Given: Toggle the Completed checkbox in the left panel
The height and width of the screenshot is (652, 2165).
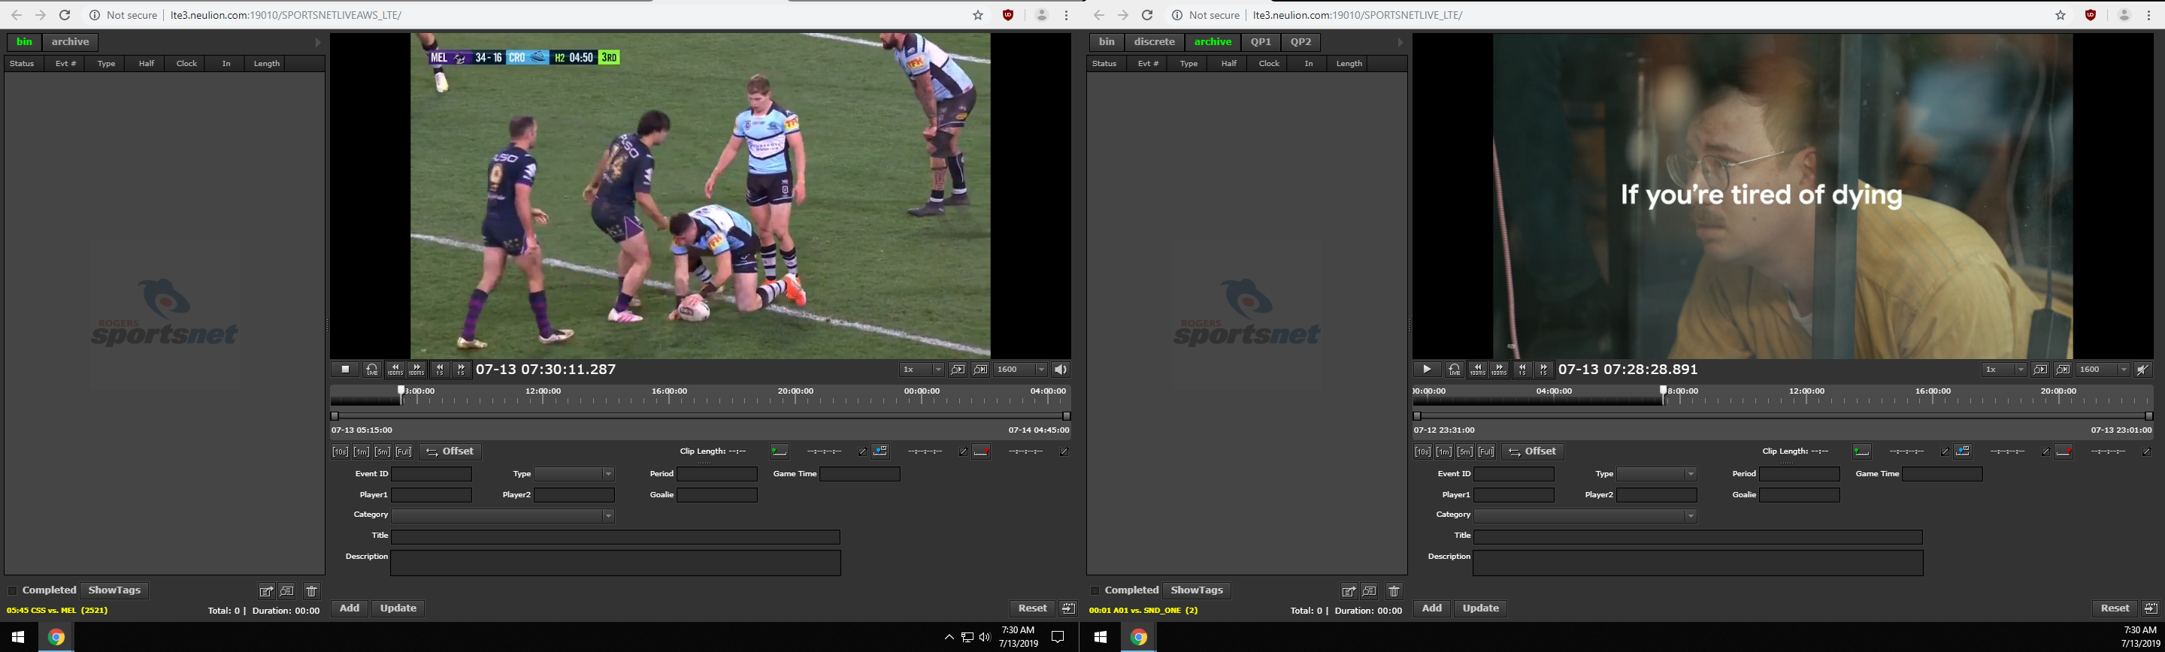Looking at the screenshot, I should click(x=12, y=590).
